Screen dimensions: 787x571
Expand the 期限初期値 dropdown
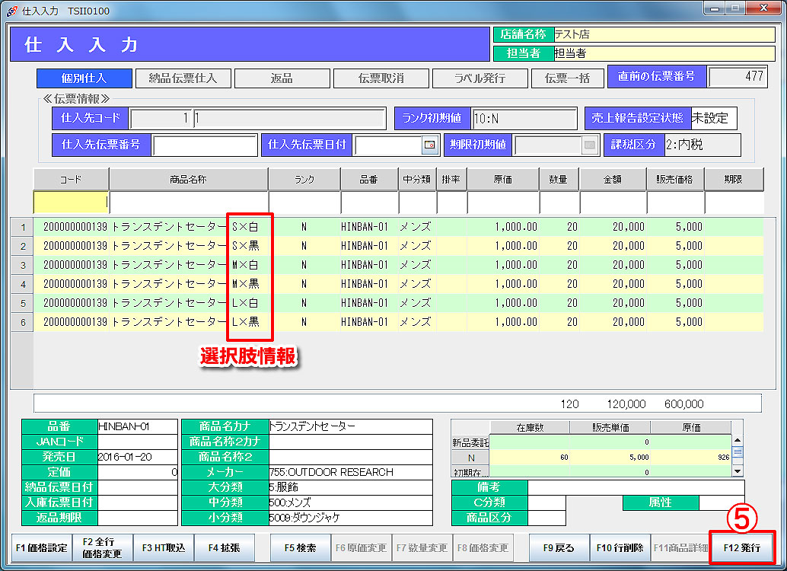[x=589, y=145]
